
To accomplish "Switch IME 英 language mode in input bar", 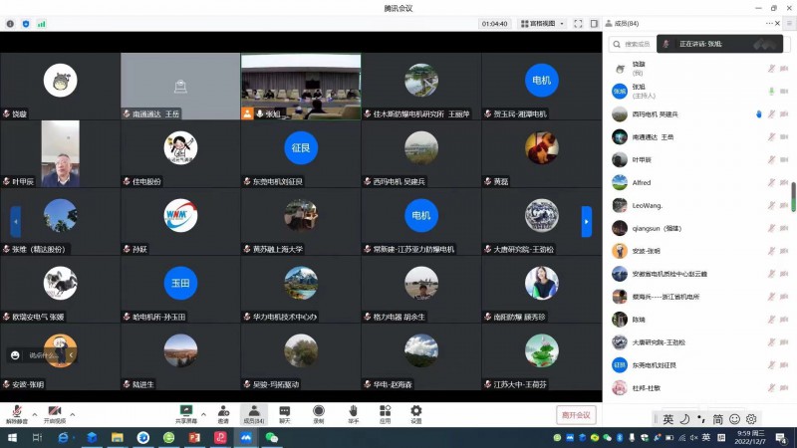I will [667, 419].
